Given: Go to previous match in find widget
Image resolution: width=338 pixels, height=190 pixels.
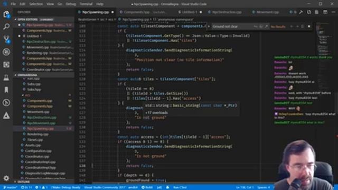Looking at the screenshot, I should pos(292,26).
